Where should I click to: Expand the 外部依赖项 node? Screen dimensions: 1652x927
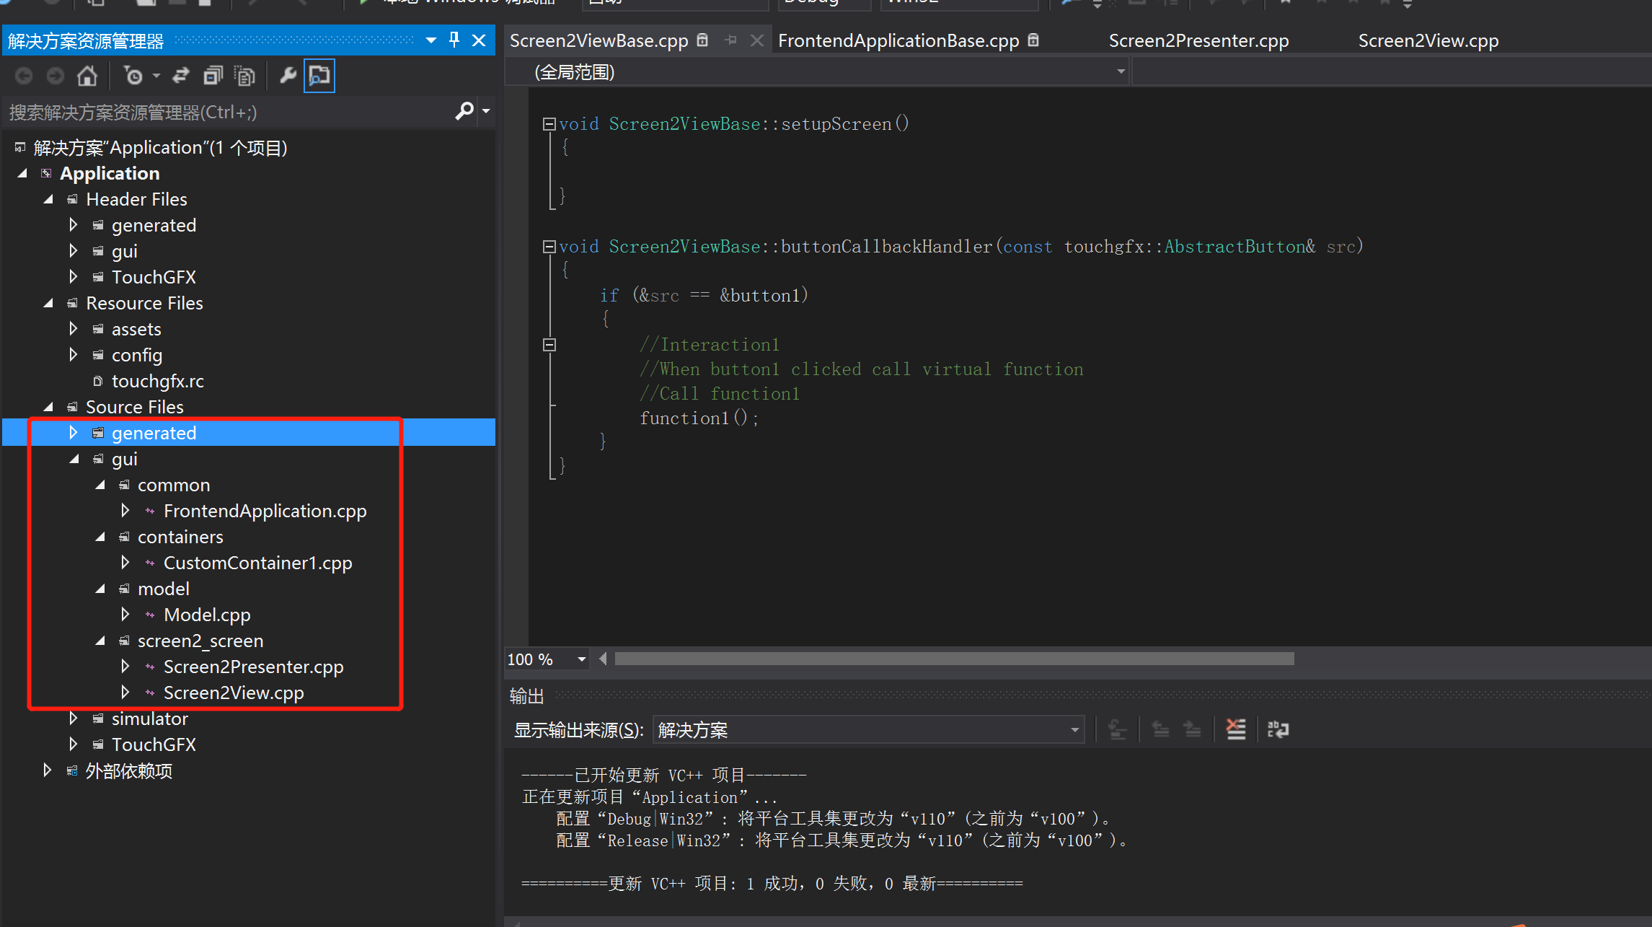48,770
